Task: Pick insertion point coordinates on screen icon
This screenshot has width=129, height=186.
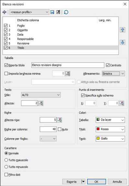Action: pyautogui.click(x=122, y=103)
